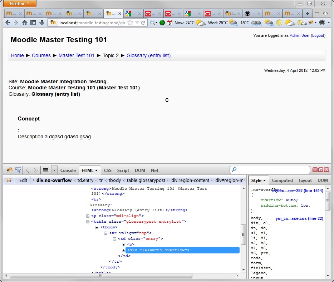
Task: Deactivate Firebug with the red power button
Action: [x=326, y=170]
